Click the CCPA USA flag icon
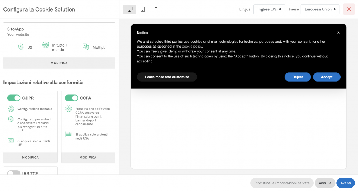The width and height of the screenshot is (358, 191). click(68, 134)
